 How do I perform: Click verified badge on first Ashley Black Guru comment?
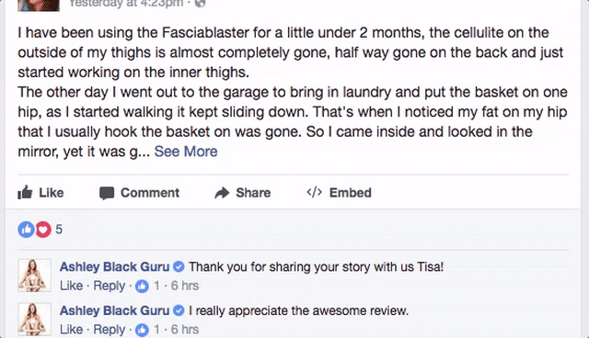click(179, 266)
